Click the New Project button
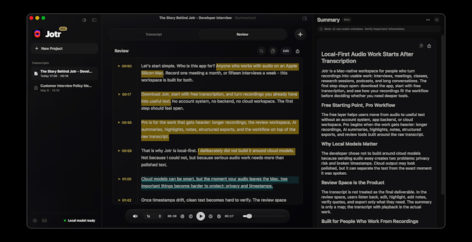472x242 pixels. 64,48
